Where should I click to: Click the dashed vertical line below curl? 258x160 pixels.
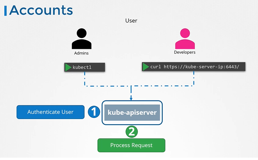(x=194, y=79)
